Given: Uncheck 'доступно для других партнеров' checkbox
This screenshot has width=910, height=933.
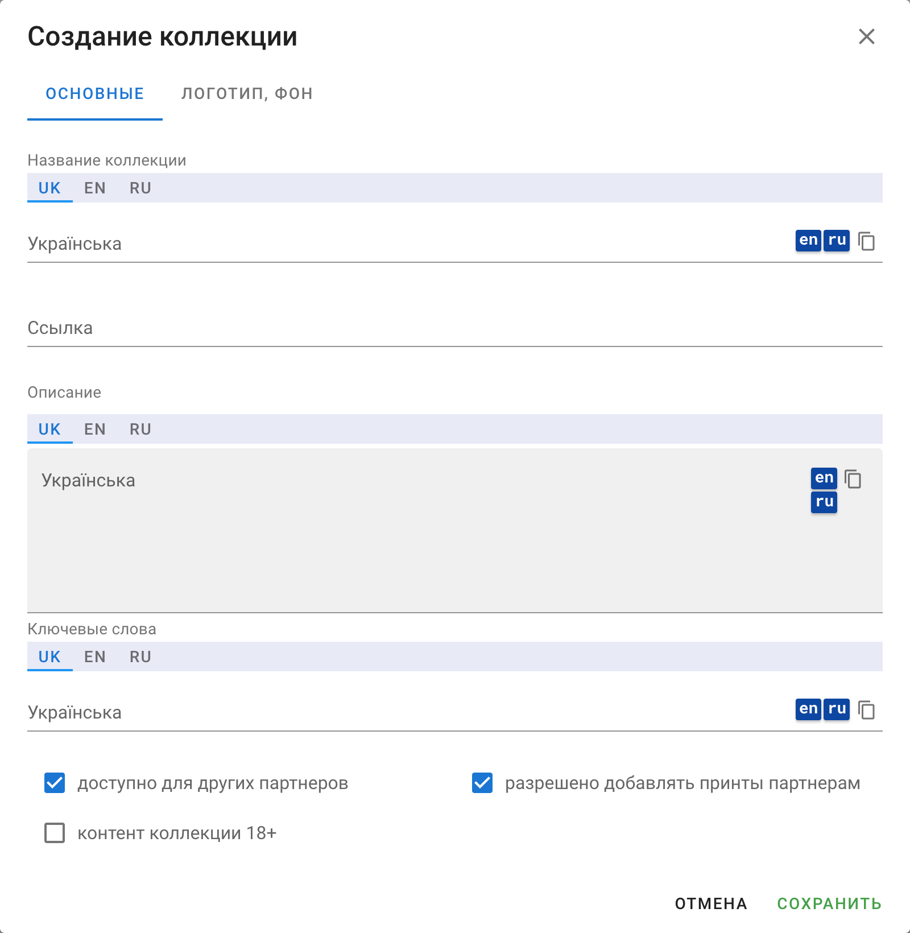Looking at the screenshot, I should [x=55, y=783].
